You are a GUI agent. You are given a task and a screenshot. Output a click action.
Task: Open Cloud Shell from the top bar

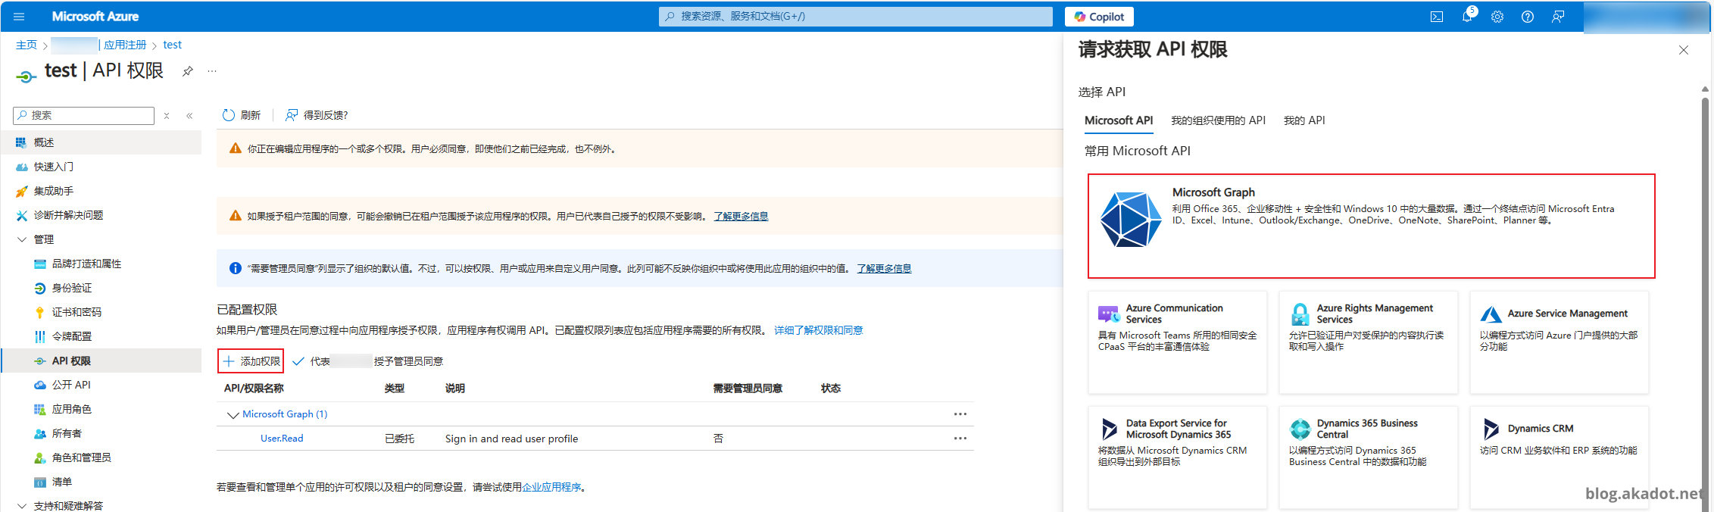1437,17
